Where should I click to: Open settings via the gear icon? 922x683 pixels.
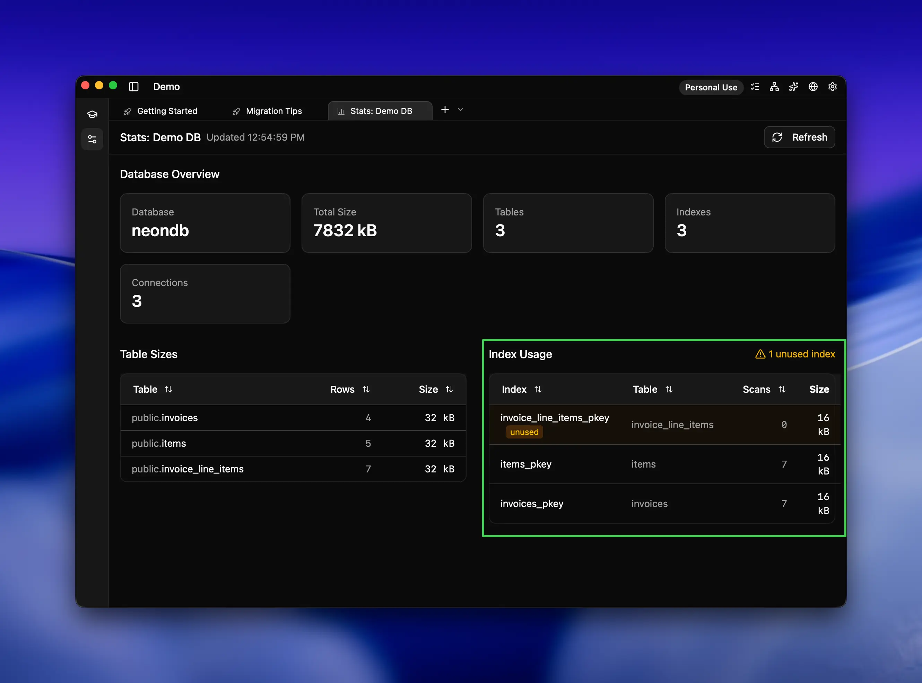pyautogui.click(x=832, y=87)
